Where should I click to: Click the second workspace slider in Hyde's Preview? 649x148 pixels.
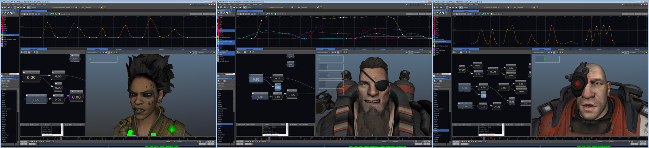[x=331, y=67]
